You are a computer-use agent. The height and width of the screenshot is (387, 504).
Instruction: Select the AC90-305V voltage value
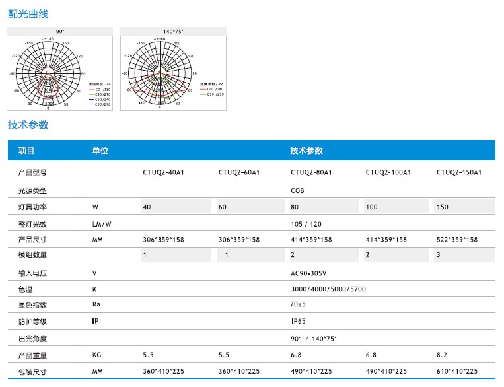click(308, 273)
